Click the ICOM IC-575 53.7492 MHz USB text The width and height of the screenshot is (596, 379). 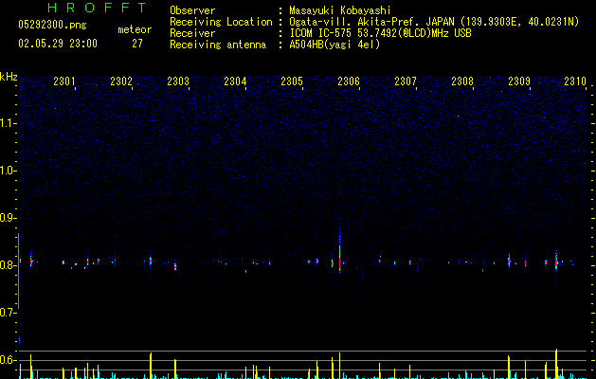point(380,33)
